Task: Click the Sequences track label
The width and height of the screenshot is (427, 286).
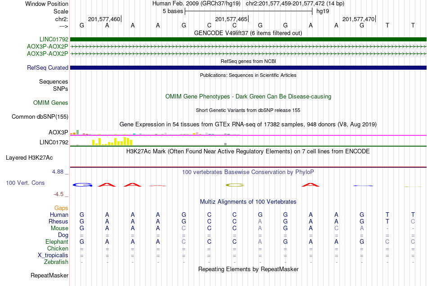Action: click(53, 82)
